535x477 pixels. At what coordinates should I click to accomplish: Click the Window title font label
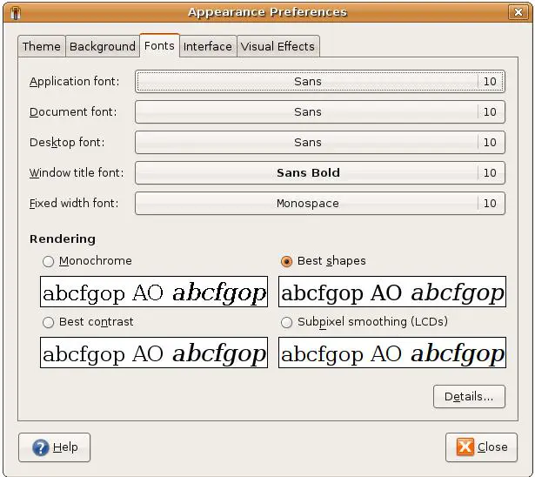(x=77, y=172)
